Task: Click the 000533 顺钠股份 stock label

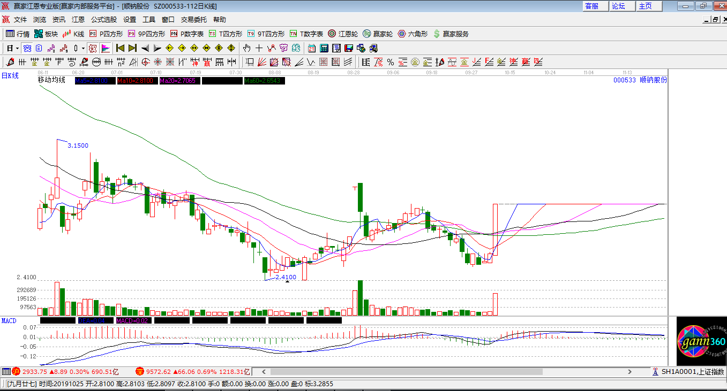Action: [x=640, y=80]
